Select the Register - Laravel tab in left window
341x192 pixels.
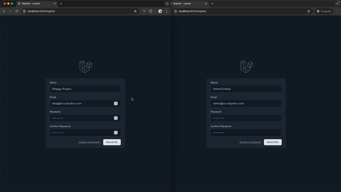(x=37, y=3)
